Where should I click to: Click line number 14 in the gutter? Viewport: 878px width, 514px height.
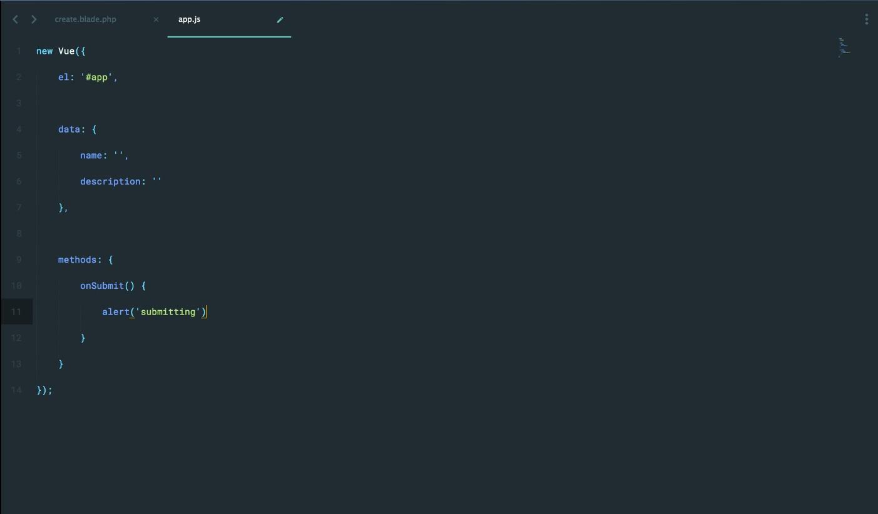coord(16,390)
